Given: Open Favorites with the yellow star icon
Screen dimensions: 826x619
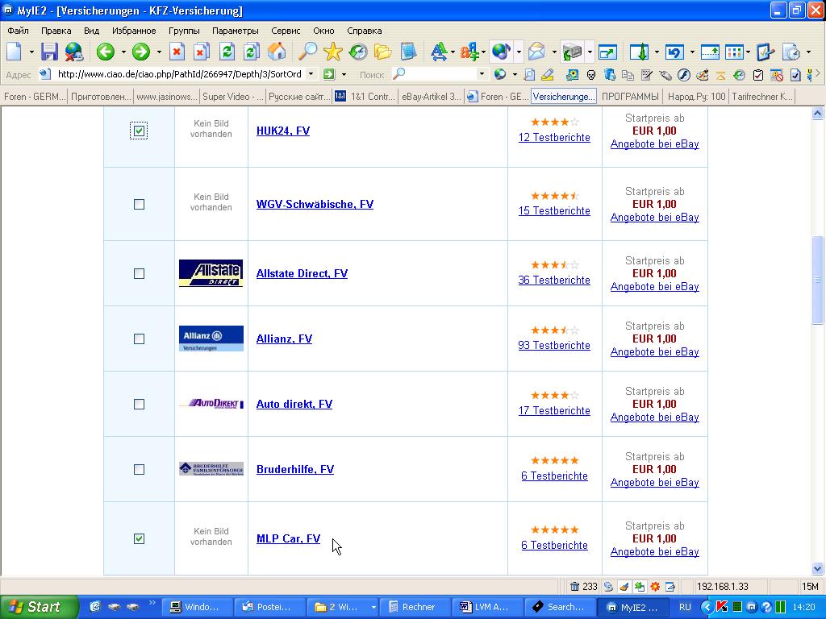Looking at the screenshot, I should (332, 52).
